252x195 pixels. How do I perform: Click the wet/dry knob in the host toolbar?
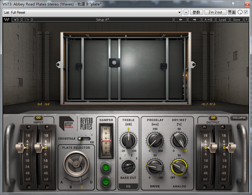tap(240, 12)
